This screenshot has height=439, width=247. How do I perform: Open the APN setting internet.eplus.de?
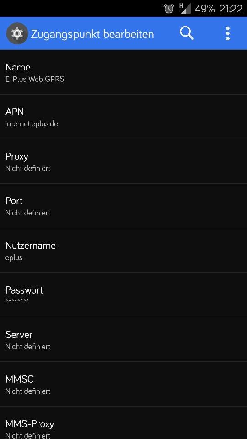pos(123,117)
